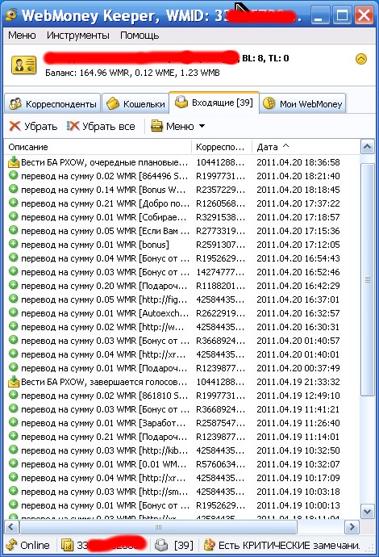Open the Меню menu in menu bar
The height and width of the screenshot is (557, 379).
coord(22,36)
